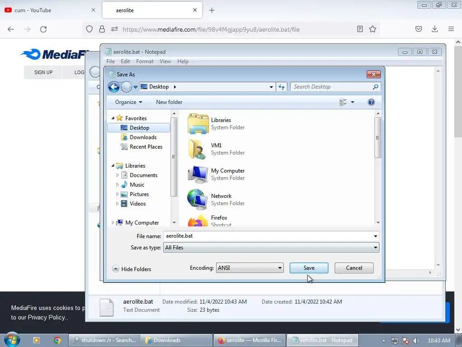This screenshot has height=347, width=462.
Task: Select the Libraries system folder icon
Action: tap(198, 124)
